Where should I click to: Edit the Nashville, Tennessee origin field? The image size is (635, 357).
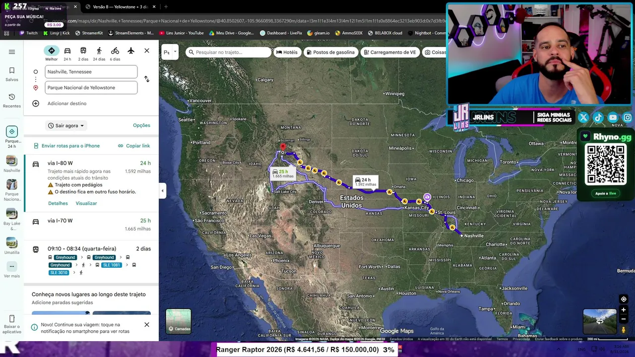[x=91, y=72]
